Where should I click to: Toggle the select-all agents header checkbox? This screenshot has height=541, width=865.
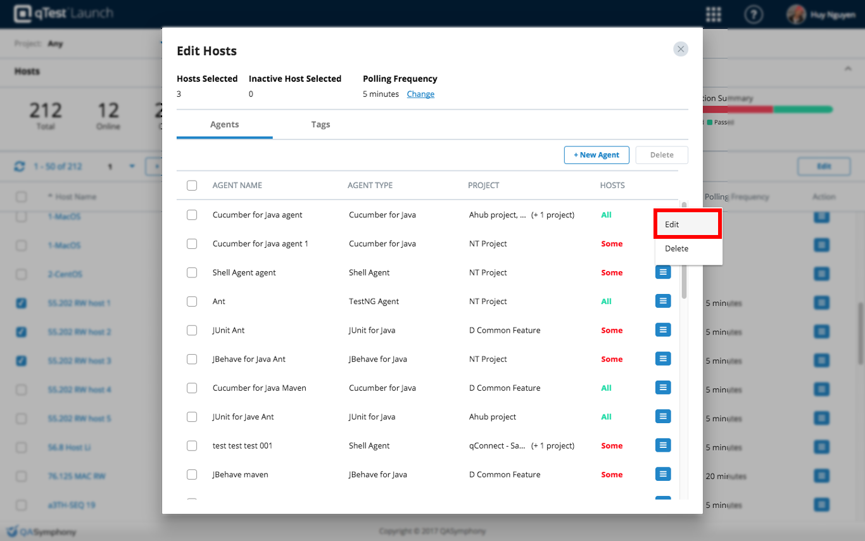pos(192,186)
